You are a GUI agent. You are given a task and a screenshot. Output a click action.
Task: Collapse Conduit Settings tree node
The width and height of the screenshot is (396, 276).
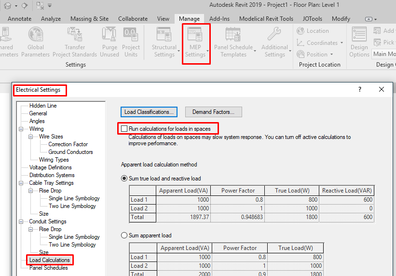[x=21, y=221]
